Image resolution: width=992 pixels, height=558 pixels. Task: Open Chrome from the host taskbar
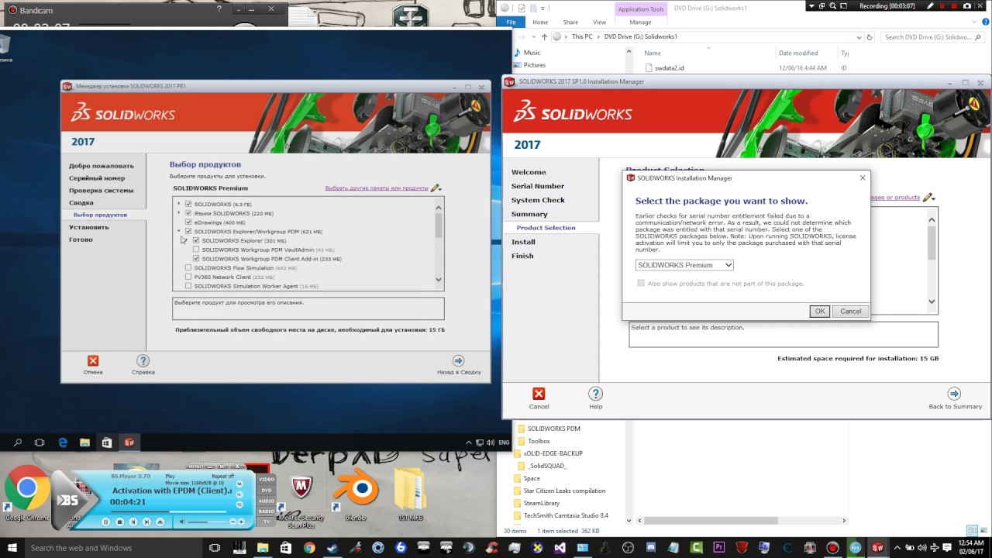pyautogui.click(x=309, y=548)
